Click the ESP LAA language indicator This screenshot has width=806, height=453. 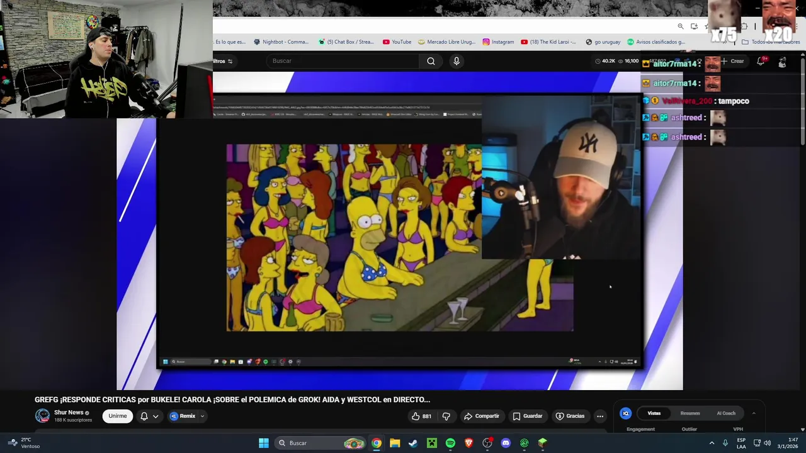741,443
